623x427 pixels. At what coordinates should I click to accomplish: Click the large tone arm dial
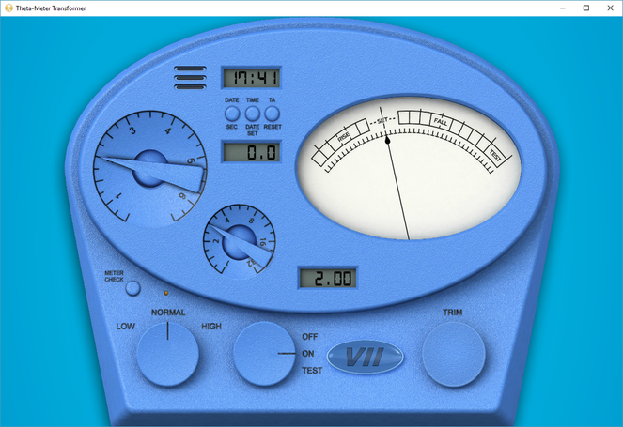point(149,171)
